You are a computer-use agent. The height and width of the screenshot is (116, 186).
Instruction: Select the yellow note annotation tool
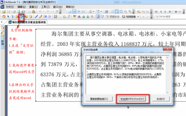pyautogui.click(x=26, y=16)
